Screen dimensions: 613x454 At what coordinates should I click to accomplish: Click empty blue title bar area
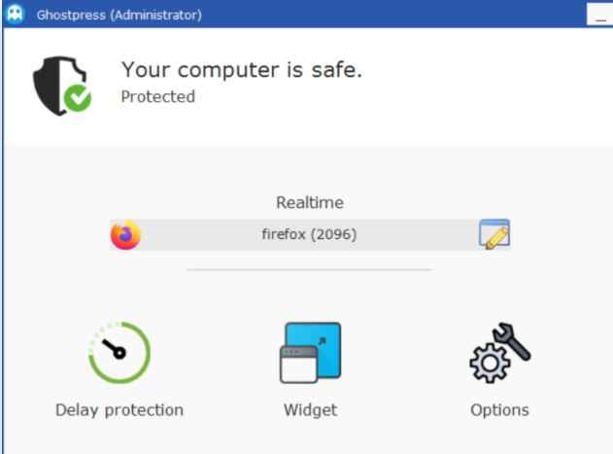(391, 14)
